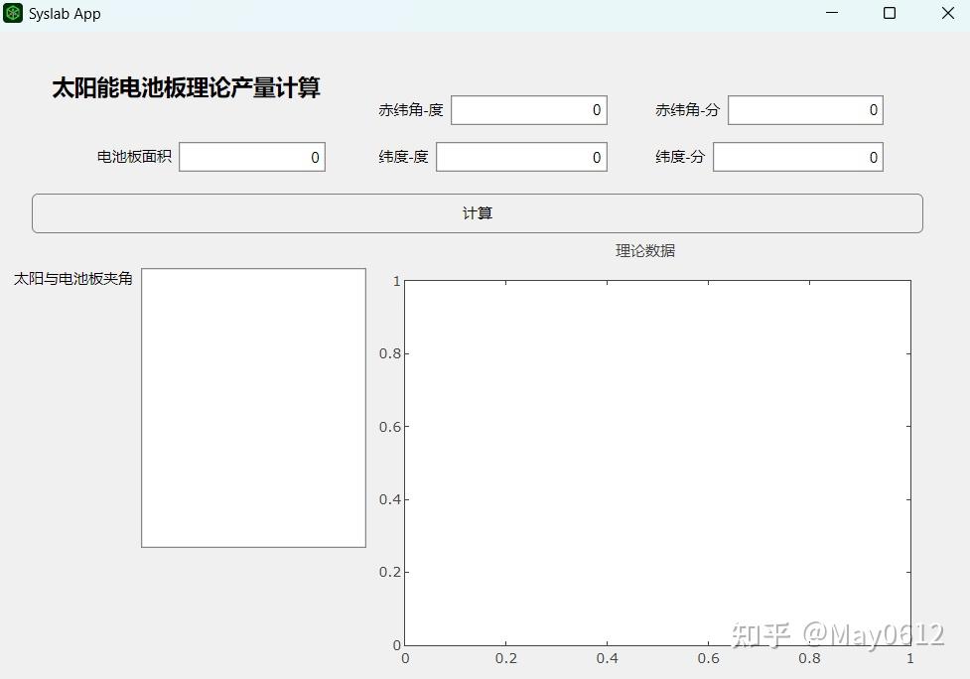Click into the 纬度-分 input field
970x679 pixels.
pos(798,157)
